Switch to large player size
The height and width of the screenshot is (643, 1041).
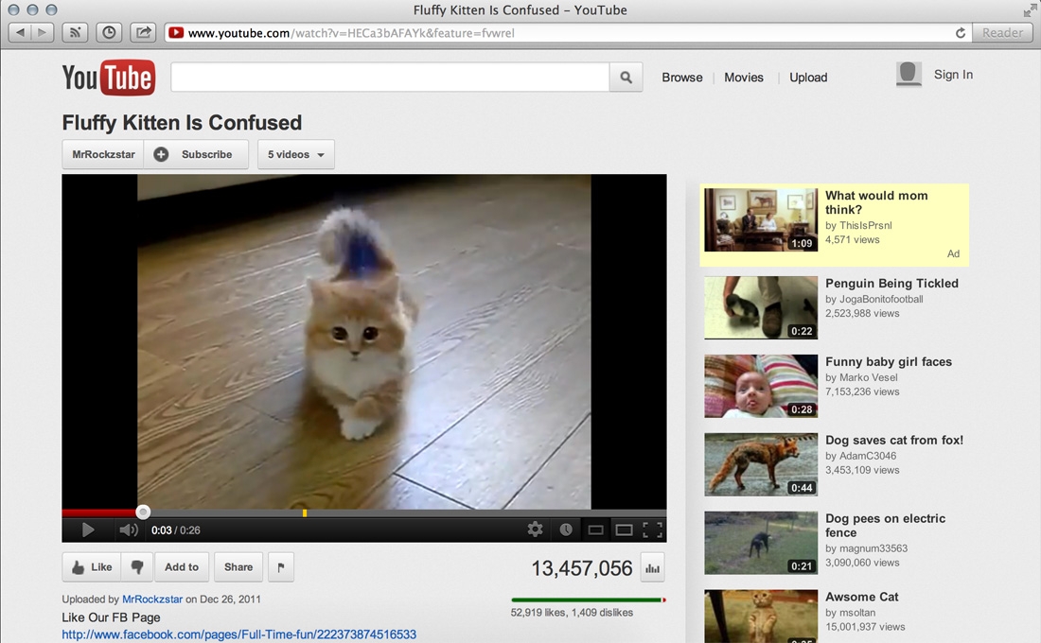pos(624,530)
